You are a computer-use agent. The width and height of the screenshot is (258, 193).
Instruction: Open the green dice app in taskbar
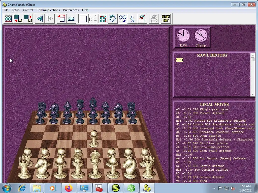[131, 188]
